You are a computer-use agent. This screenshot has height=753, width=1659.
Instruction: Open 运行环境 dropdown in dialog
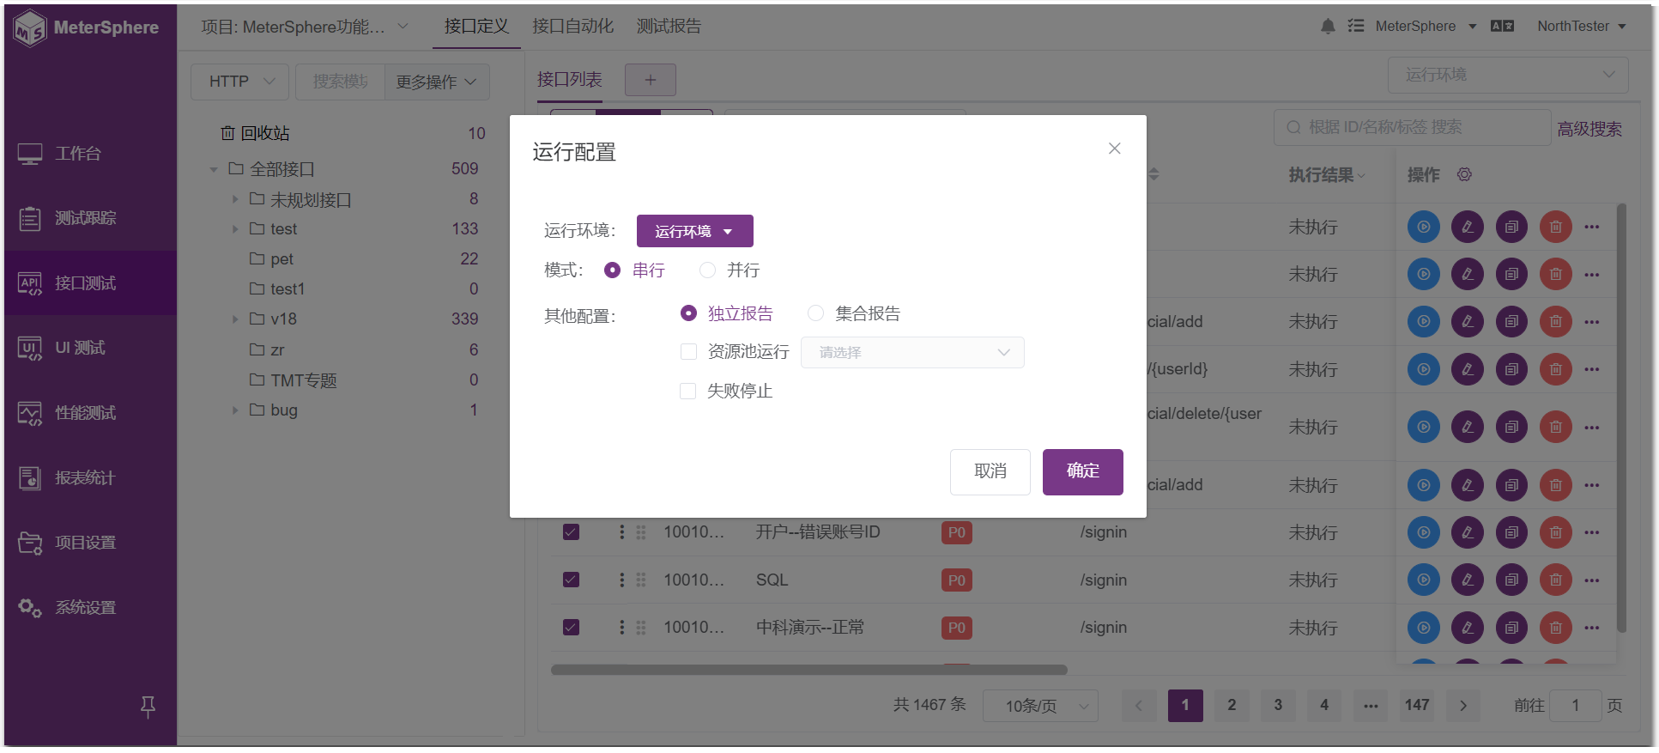[x=694, y=231]
